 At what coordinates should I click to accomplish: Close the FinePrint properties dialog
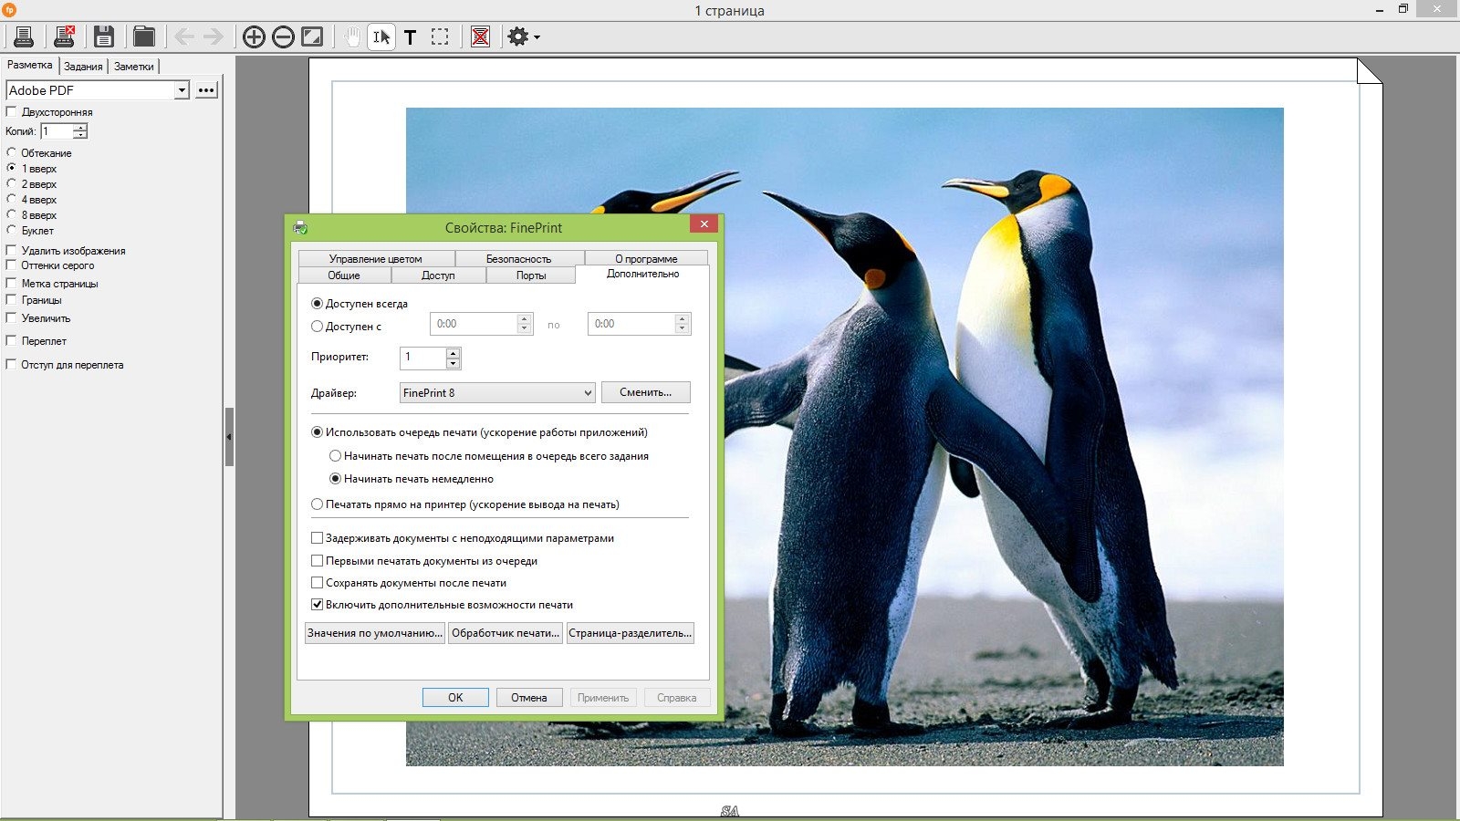coord(704,223)
